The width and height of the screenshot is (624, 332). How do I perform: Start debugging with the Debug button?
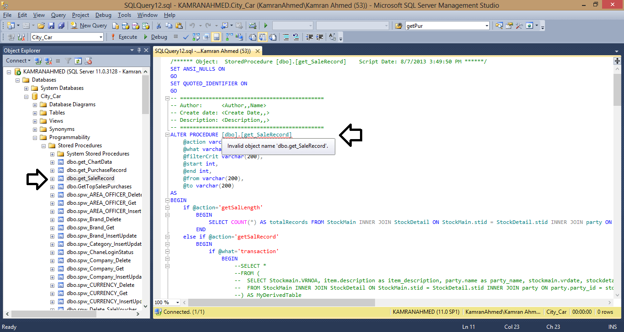tap(155, 37)
